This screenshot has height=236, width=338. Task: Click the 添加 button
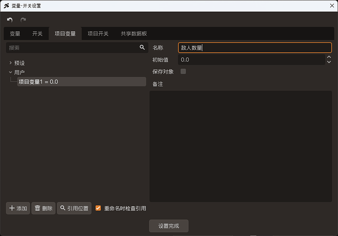18,208
